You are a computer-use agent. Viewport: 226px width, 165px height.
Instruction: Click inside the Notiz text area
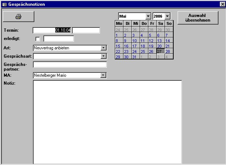(107, 122)
